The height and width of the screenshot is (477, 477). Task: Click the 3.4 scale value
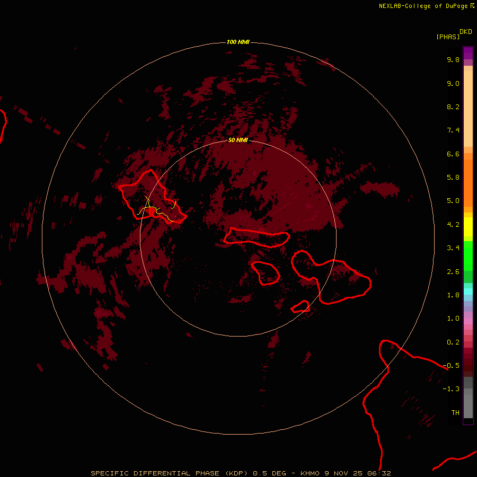pyautogui.click(x=453, y=248)
